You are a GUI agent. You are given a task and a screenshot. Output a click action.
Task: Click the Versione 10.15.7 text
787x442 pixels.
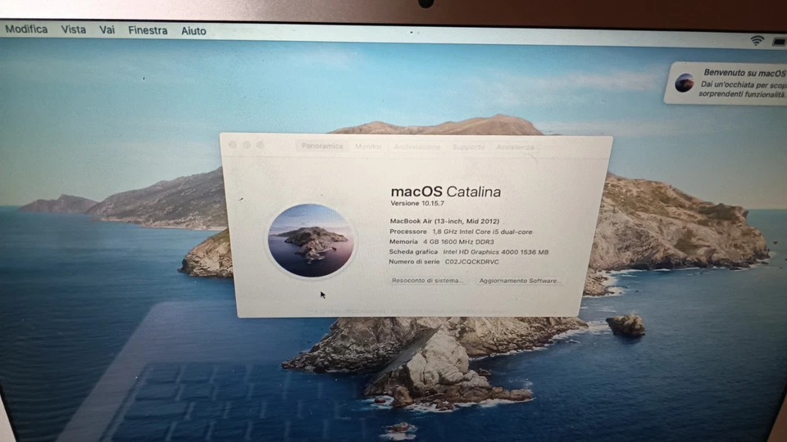pos(417,204)
